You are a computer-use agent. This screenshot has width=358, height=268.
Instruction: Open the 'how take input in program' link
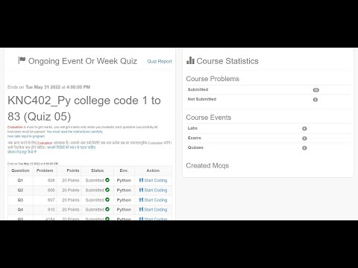point(26,136)
